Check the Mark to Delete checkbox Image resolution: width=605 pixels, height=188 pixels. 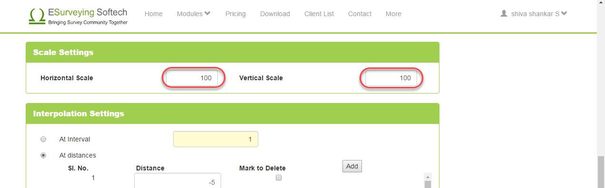coord(279,178)
